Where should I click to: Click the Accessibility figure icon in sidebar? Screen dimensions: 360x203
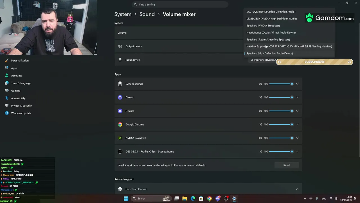tap(6, 98)
